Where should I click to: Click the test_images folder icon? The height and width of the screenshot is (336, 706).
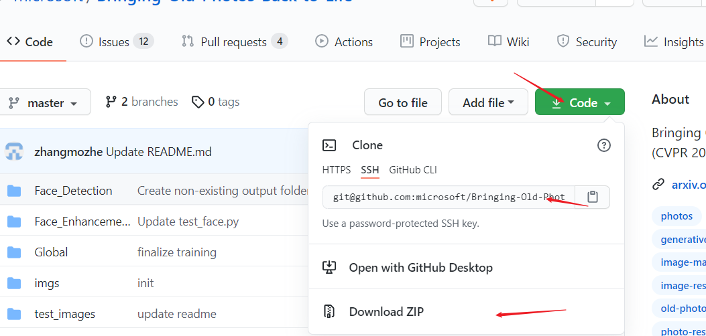point(14,313)
